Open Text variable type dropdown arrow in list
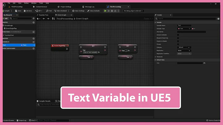This screenshot has height=125, width=223. point(34,45)
